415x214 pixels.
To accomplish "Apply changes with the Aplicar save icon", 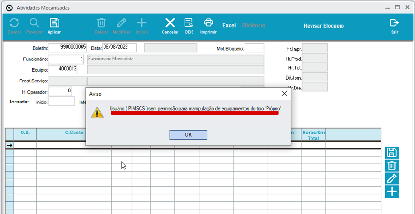I will pos(54,23).
